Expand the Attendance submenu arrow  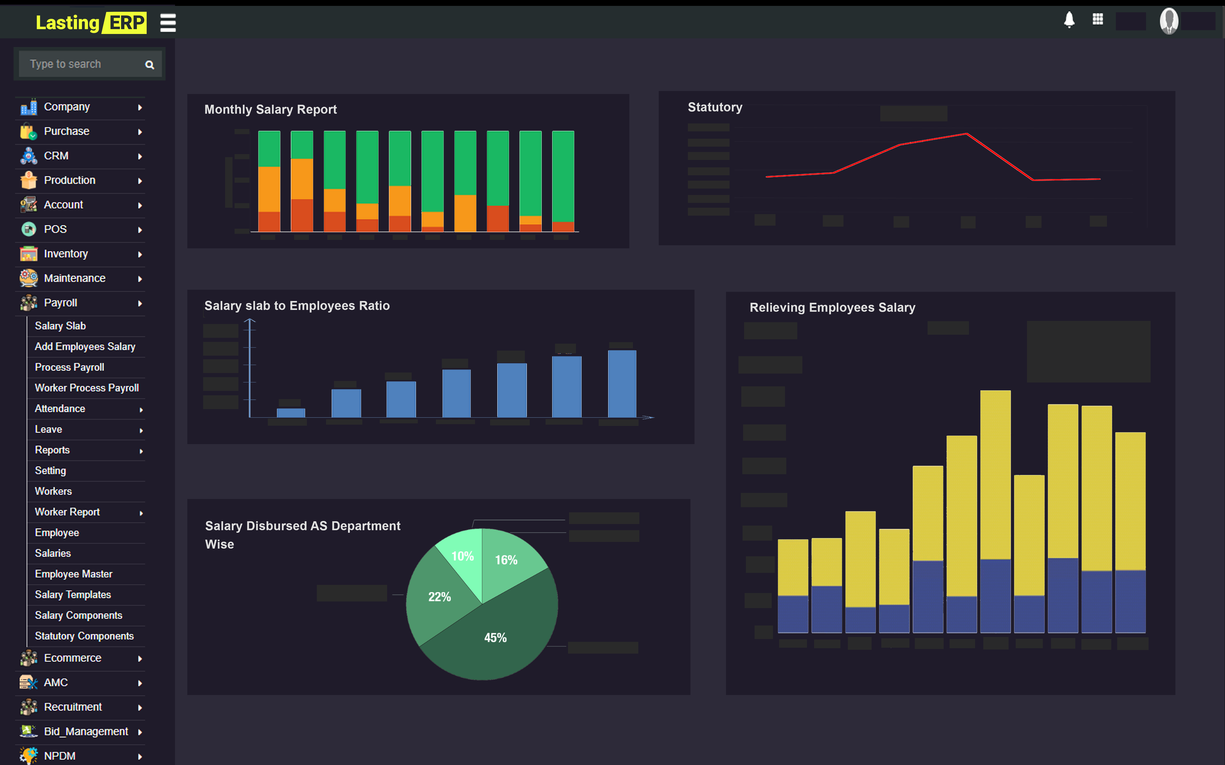(x=141, y=409)
